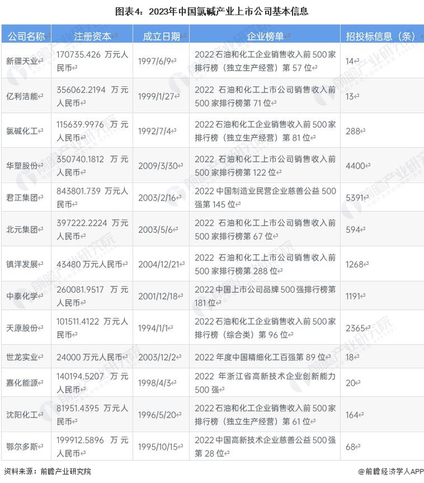Click company name 中泰化学
The height and width of the screenshot is (483, 424).
pos(22,296)
